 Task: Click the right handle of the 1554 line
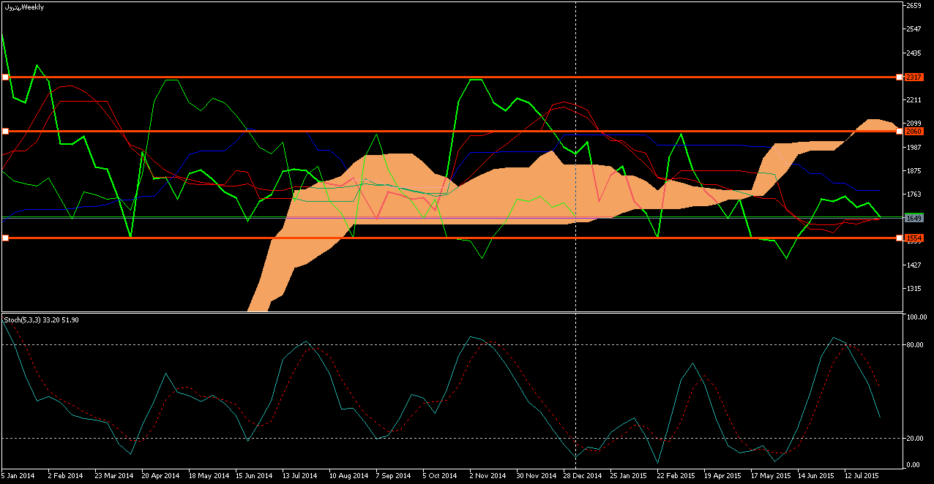pos(899,238)
